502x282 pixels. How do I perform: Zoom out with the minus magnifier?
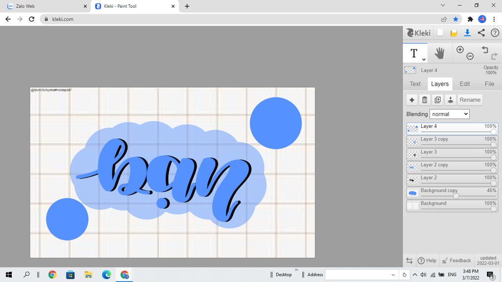coord(470,56)
